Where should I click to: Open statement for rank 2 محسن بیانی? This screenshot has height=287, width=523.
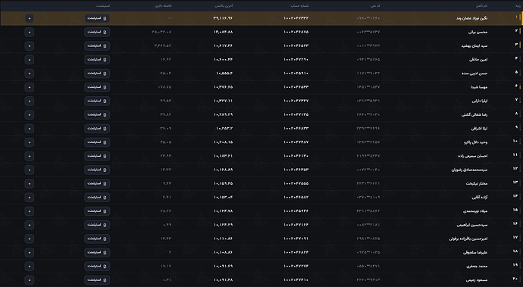[97, 32]
